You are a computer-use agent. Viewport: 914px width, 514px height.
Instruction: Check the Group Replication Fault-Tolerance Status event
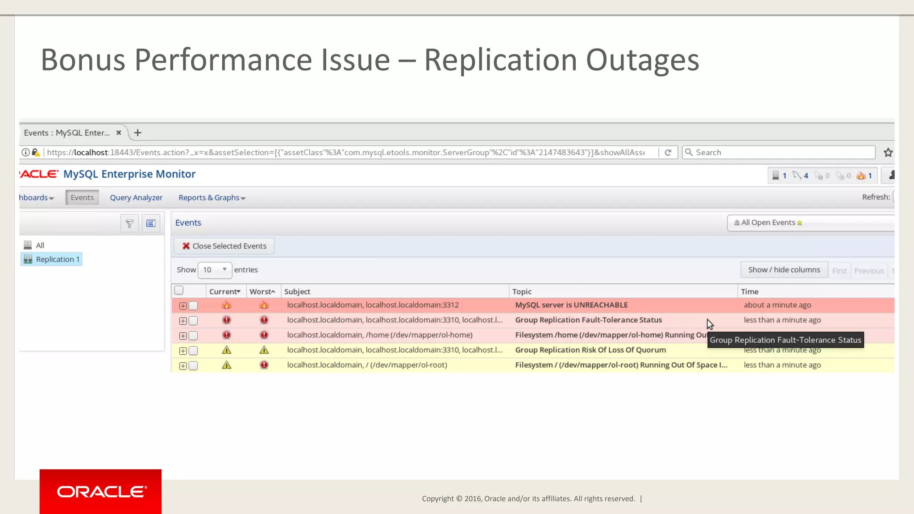pos(193,321)
